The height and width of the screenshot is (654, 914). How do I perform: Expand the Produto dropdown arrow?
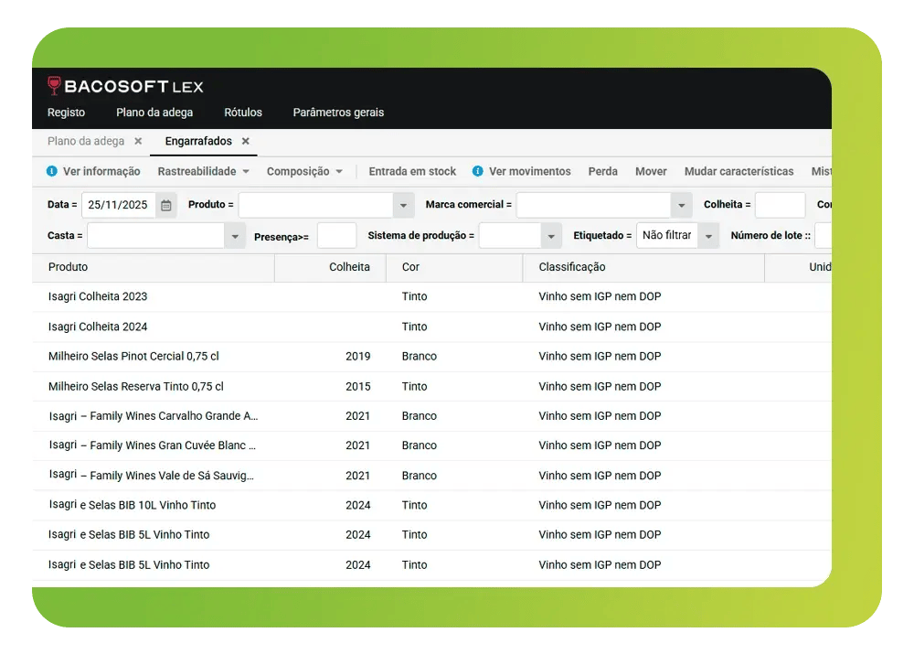(x=404, y=206)
